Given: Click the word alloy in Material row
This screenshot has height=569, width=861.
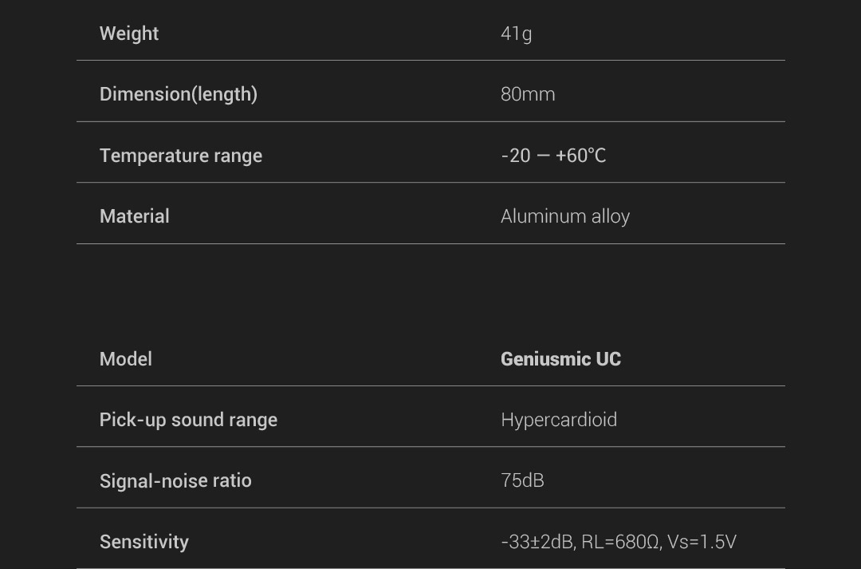Looking at the screenshot, I should point(611,216).
